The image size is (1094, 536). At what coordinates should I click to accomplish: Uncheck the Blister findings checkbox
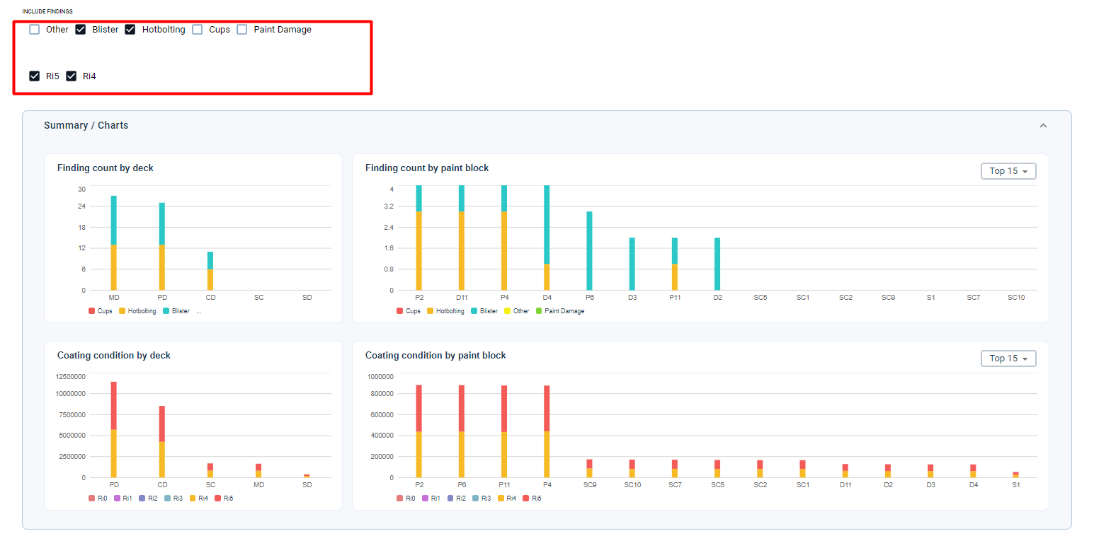pos(81,30)
